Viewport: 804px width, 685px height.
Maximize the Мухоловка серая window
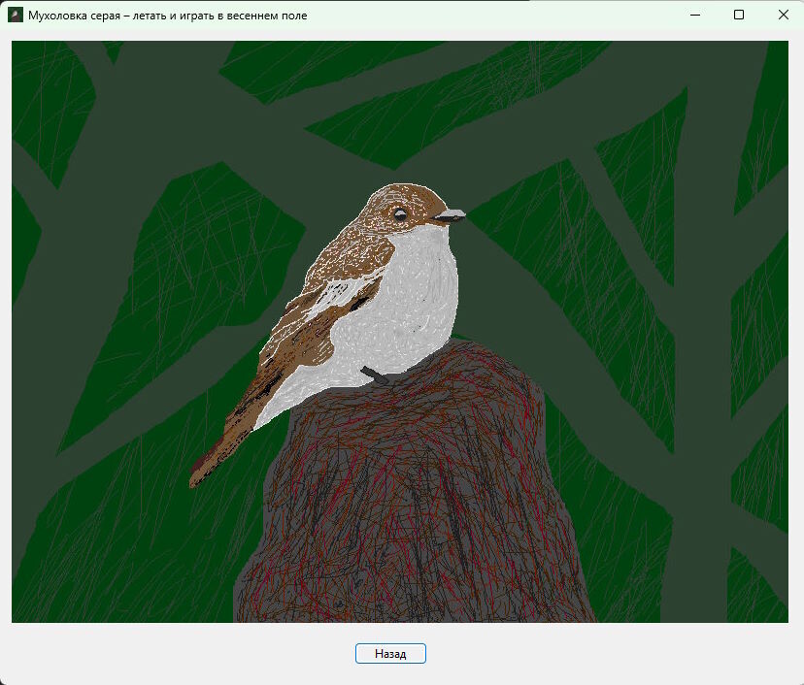point(739,15)
